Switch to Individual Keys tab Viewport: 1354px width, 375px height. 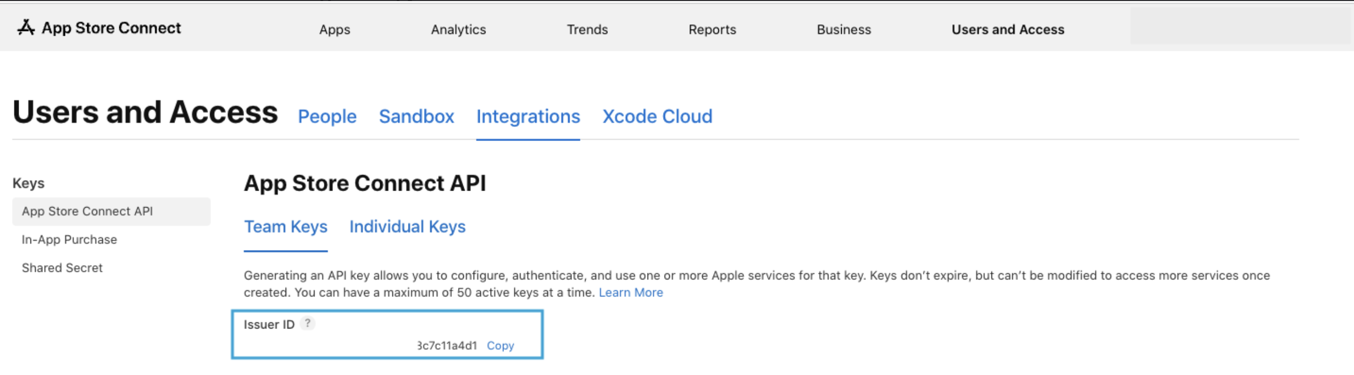[x=407, y=227]
